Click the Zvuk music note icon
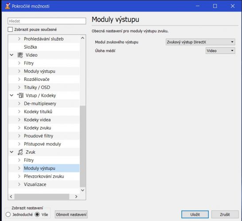Screen dimensions: 242x221 pyautogui.click(x=20, y=152)
